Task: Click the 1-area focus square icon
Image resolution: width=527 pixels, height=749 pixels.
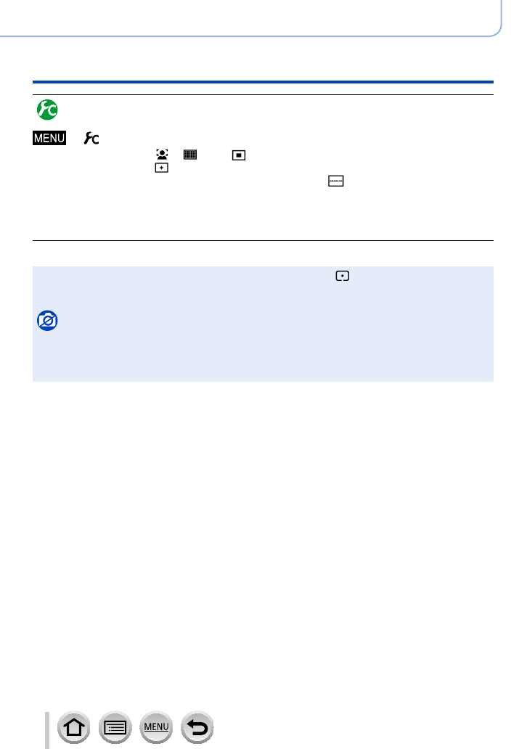Action: point(238,155)
